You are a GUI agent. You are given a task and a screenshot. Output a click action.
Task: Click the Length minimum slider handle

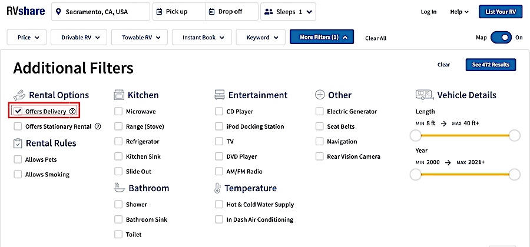416,136
